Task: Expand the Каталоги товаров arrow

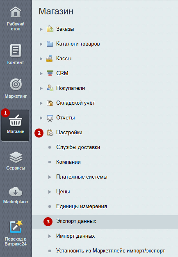Action: (41, 44)
